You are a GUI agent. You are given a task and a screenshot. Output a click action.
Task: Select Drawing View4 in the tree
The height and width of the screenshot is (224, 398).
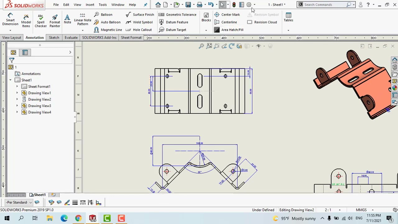point(39,112)
